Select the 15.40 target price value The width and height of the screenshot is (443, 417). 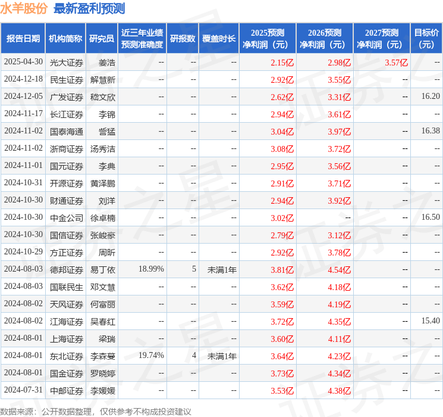coord(430,321)
